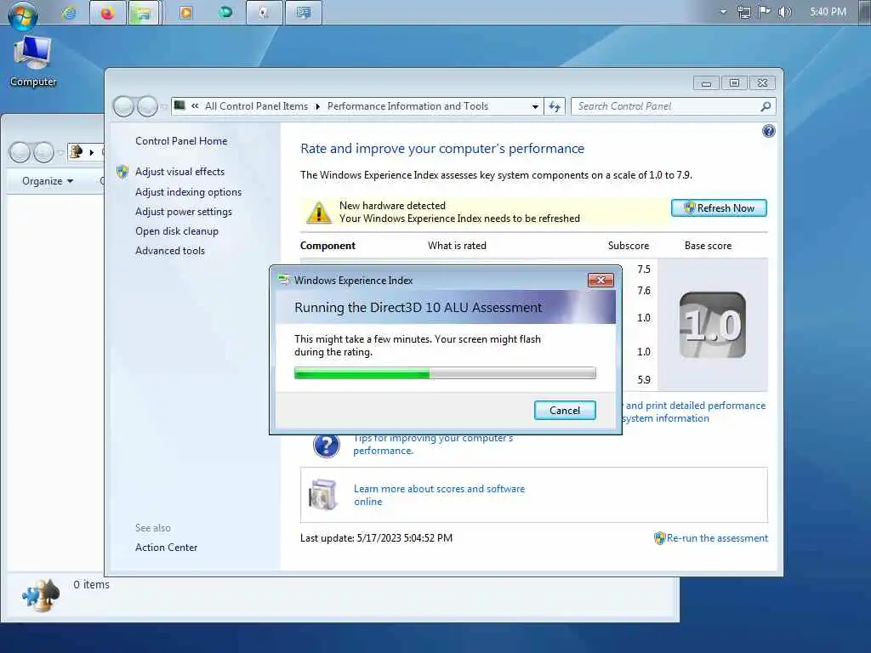Click the software box icon
The width and height of the screenshot is (871, 653).
(322, 494)
